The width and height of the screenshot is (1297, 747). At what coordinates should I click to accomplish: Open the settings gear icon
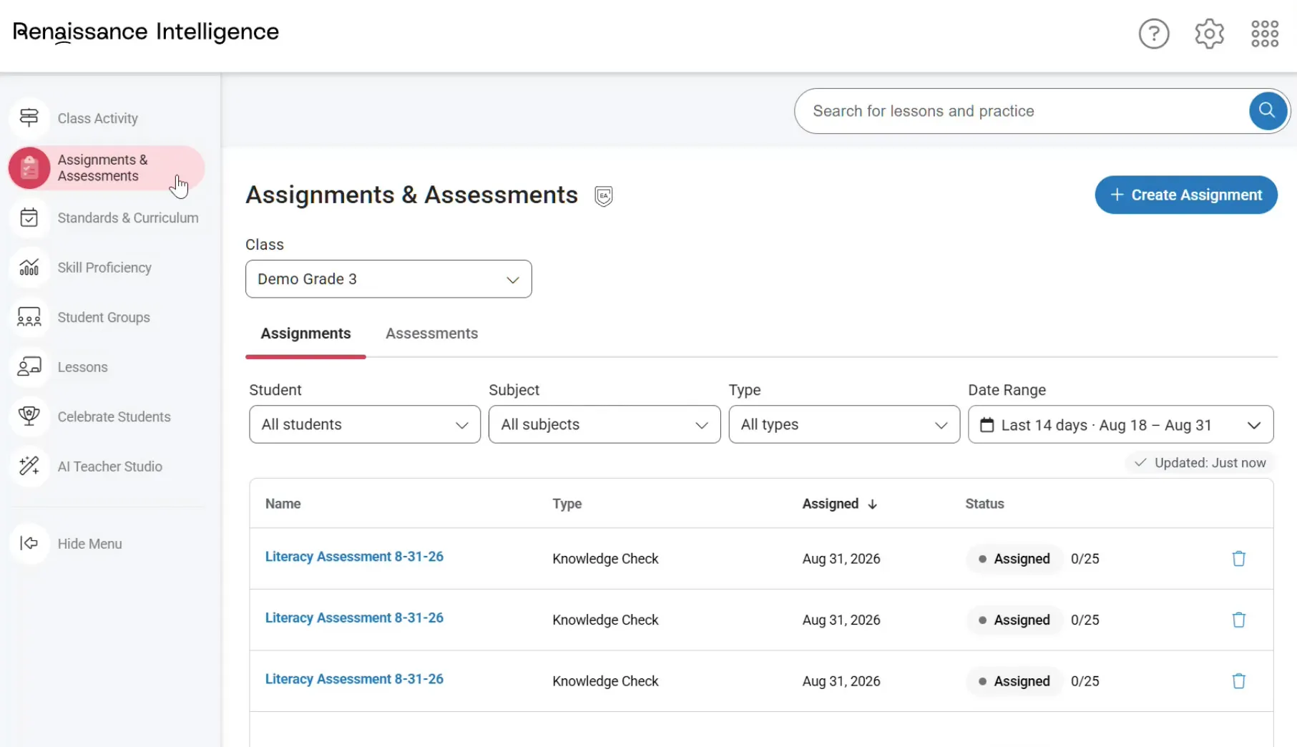tap(1209, 34)
